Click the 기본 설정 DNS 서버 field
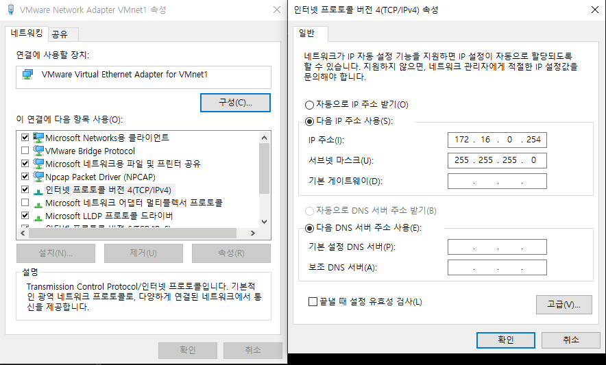Image resolution: width=606 pixels, height=365 pixels. point(497,247)
